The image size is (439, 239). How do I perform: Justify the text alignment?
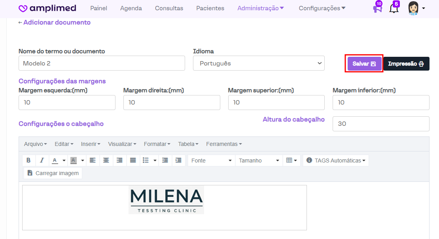133,161
